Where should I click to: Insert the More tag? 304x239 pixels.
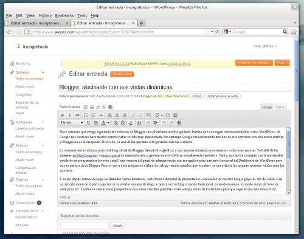(148, 115)
